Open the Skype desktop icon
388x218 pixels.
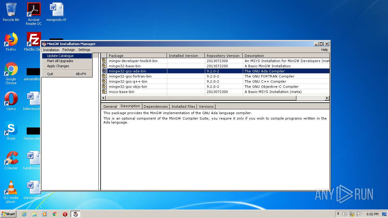click(11, 131)
